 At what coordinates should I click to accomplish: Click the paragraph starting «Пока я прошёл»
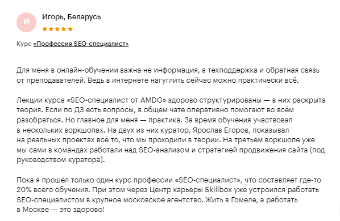click(x=169, y=195)
